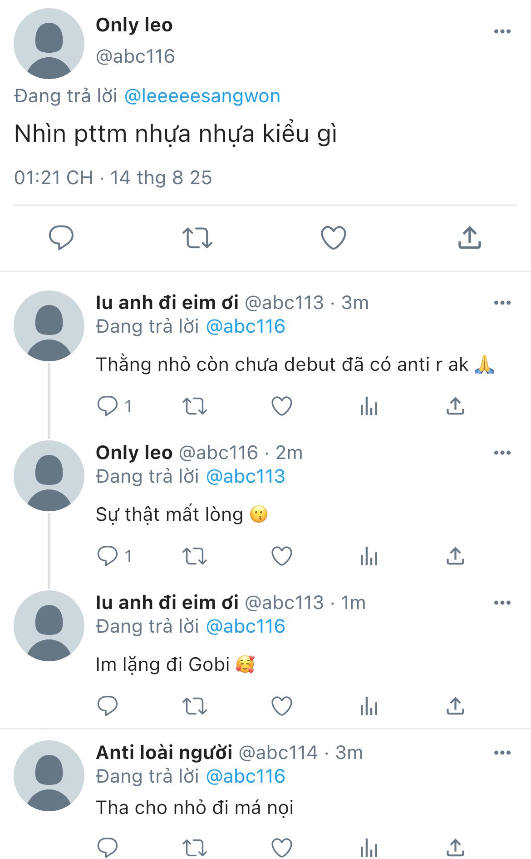View analytics for 'Im lặng đi Gobi' reply
The height and width of the screenshot is (859, 531).
[x=369, y=706]
